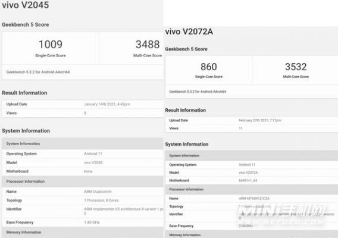
Task: Click the views count 8
Action: (85, 113)
